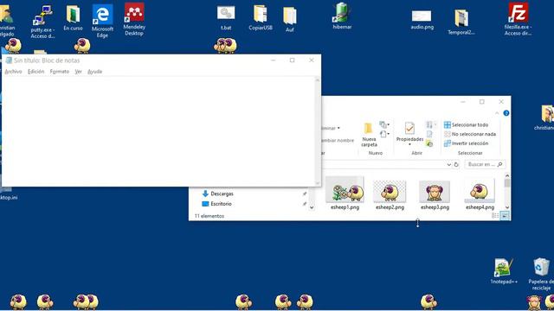Viewport: 554px width, 311px height.
Task: Click Explorer file list scrollbar up arrow
Action: tap(507, 175)
